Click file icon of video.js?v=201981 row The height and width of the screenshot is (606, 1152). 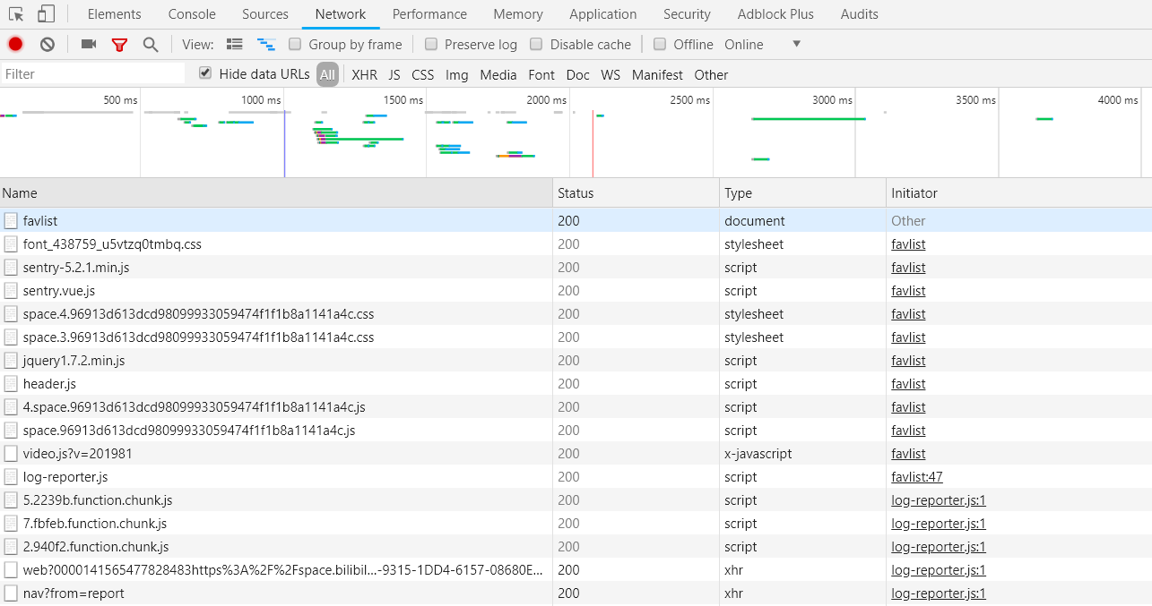click(x=11, y=453)
